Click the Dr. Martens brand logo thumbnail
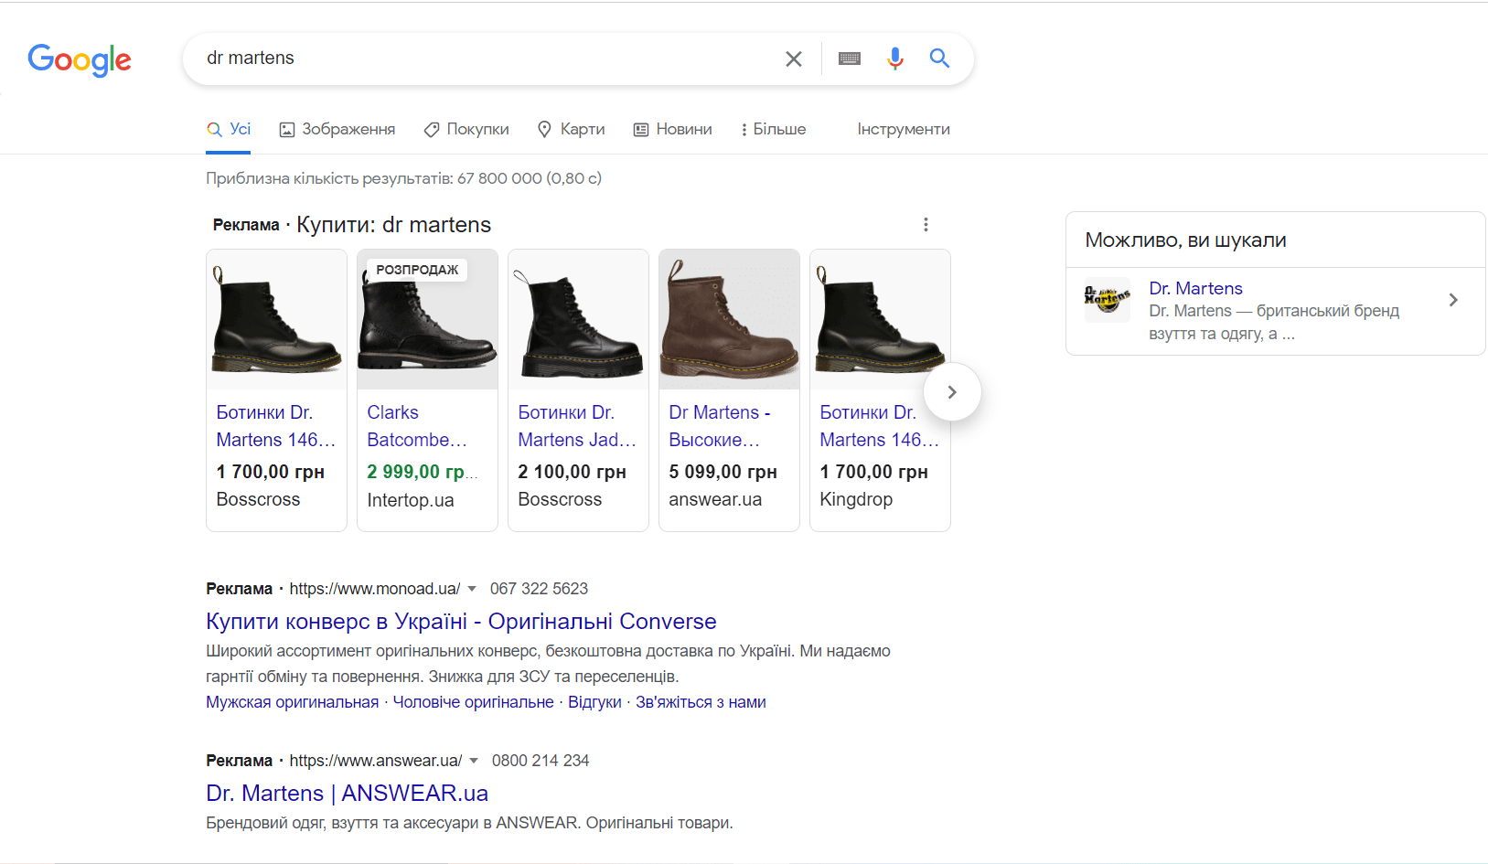Viewport: 1488px width, 864px height. click(1107, 299)
